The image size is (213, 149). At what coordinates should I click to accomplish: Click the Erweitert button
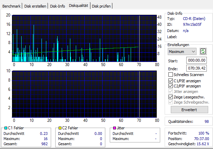[x=189, y=110]
